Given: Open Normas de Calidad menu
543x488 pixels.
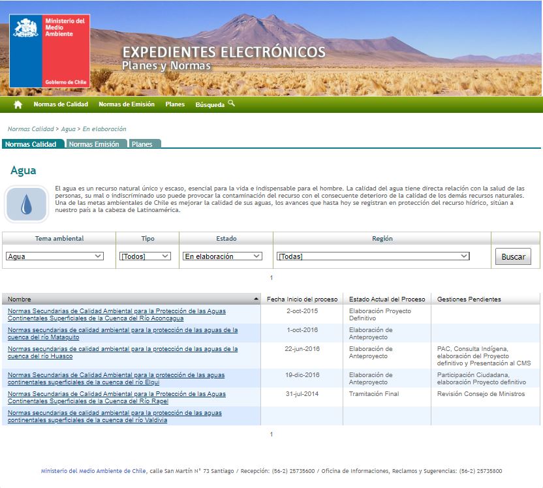Looking at the screenshot, I should click(61, 104).
